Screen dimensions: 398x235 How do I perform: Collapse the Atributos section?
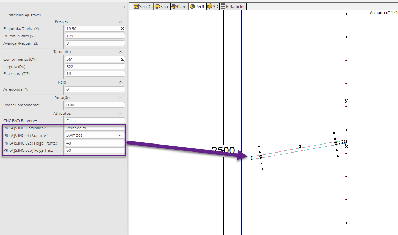coord(120,113)
